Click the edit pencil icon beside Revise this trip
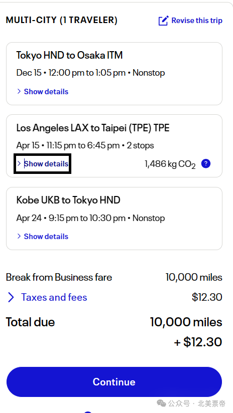The width and height of the screenshot is (233, 413). coord(163,21)
